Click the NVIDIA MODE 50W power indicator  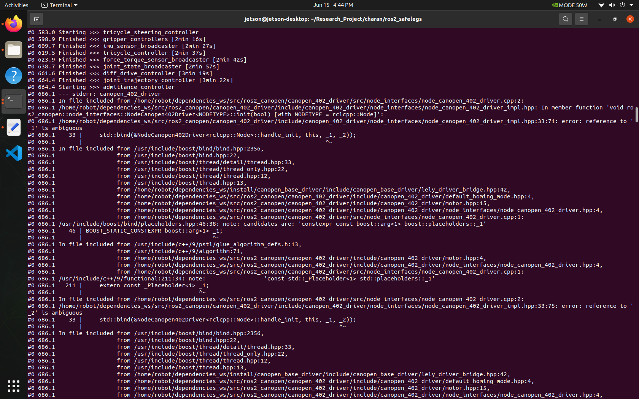(x=569, y=5)
